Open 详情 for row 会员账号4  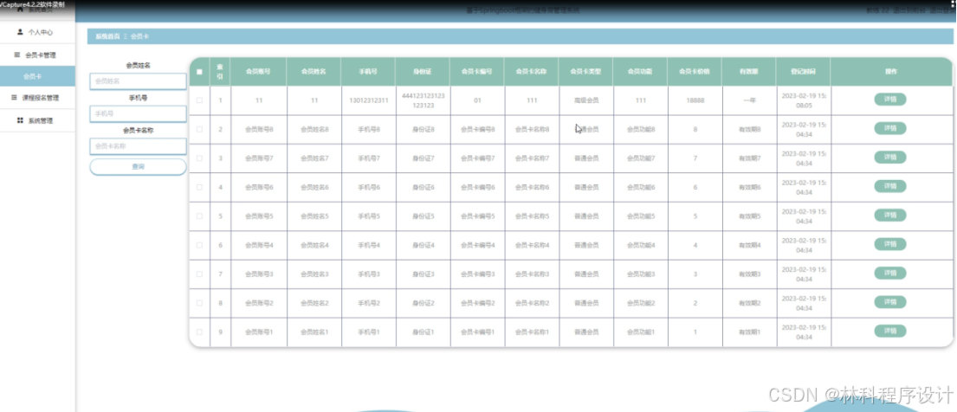click(x=889, y=244)
